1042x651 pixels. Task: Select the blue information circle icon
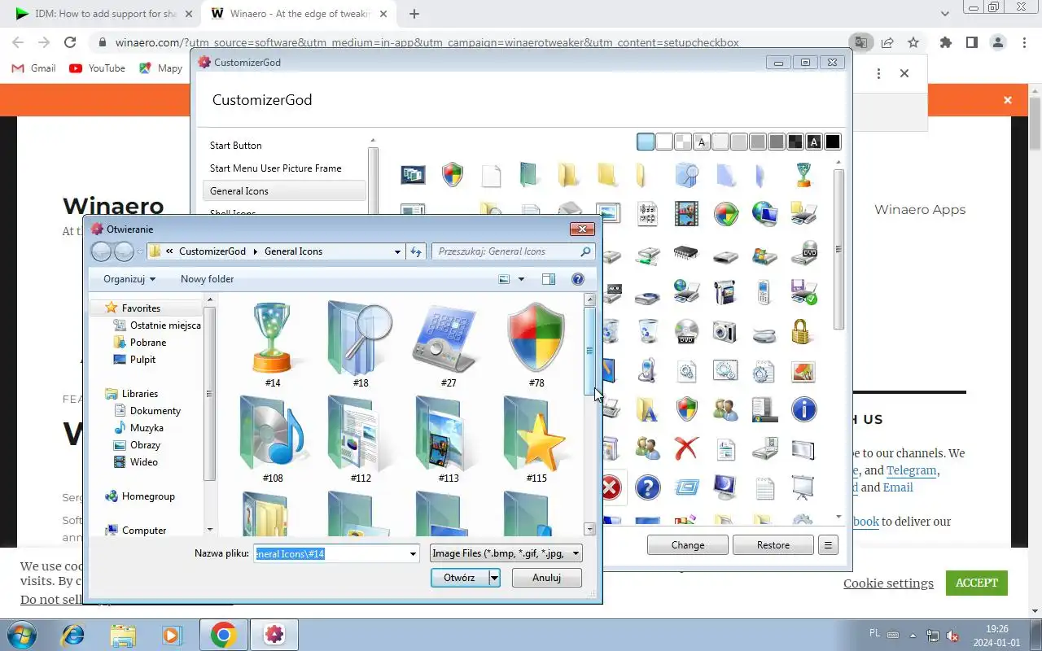tap(803, 409)
